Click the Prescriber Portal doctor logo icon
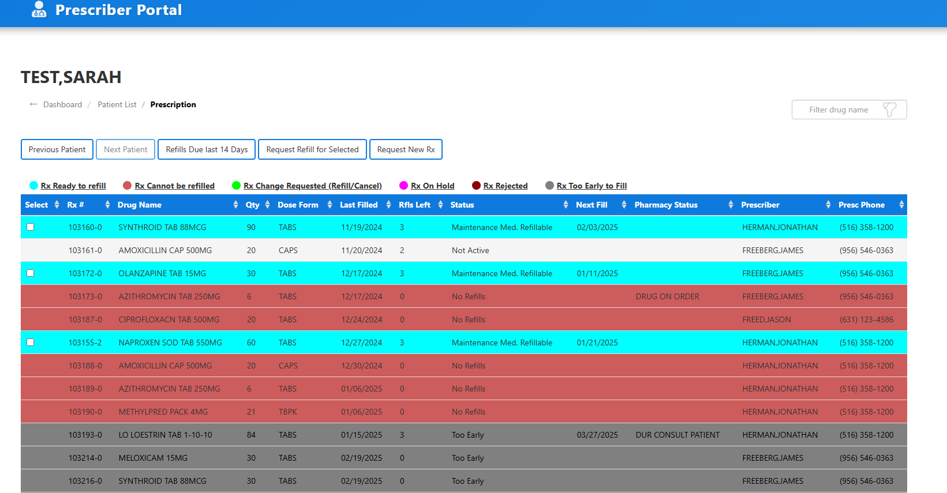The width and height of the screenshot is (947, 493). tap(39, 9)
